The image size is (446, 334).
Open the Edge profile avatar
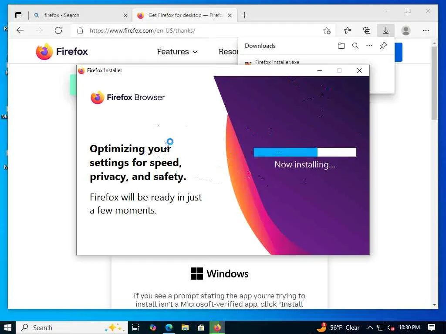point(406,30)
